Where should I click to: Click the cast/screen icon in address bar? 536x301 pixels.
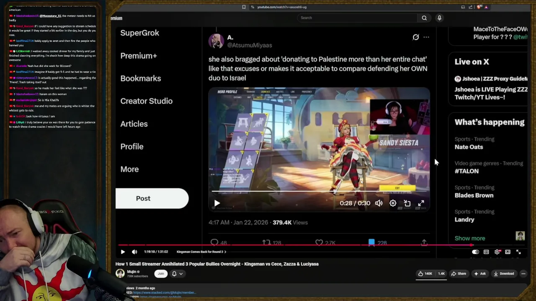click(x=463, y=7)
